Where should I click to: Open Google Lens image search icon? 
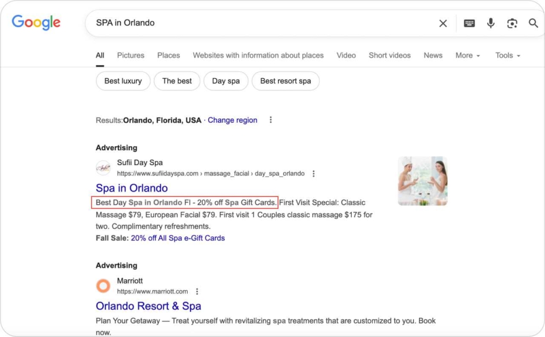click(511, 23)
